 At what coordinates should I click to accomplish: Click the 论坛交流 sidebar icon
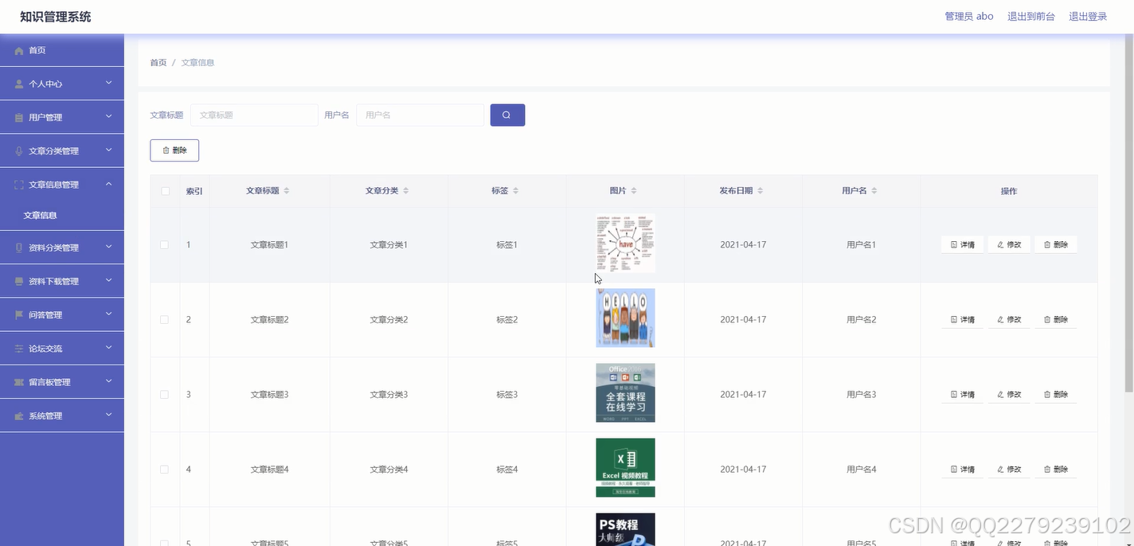click(17, 348)
